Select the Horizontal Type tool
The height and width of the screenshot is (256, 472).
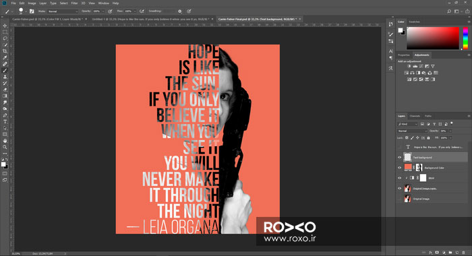click(5, 121)
